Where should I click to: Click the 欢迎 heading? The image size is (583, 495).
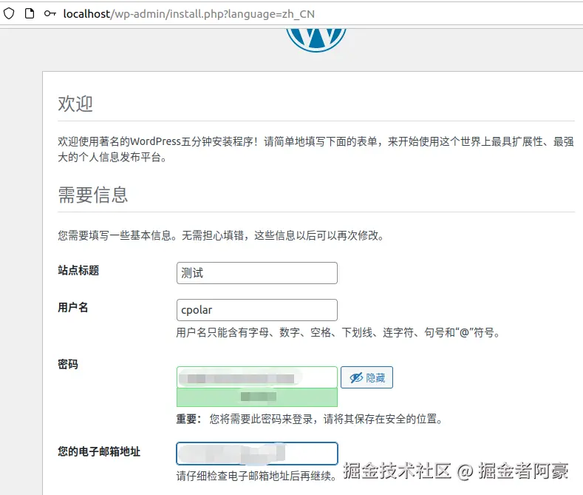[75, 104]
